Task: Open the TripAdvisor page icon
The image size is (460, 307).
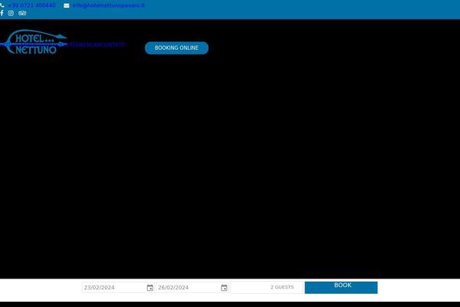Action: (x=22, y=13)
